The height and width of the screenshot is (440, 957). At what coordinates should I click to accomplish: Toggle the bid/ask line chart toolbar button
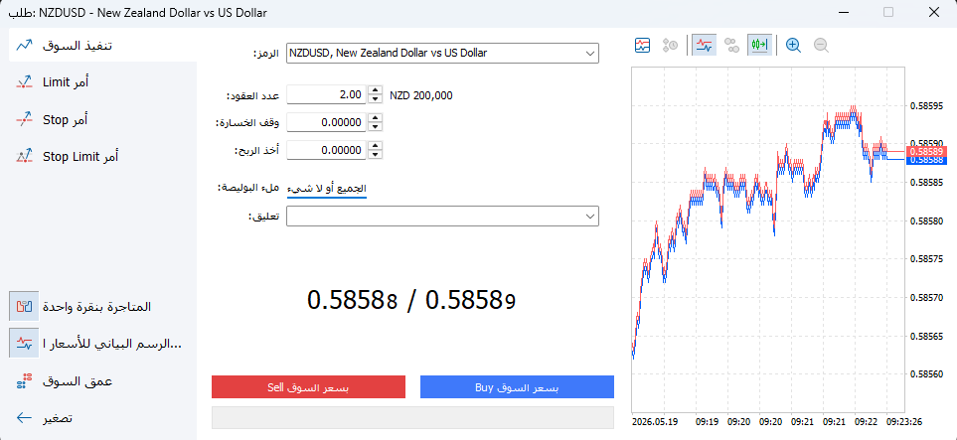705,45
